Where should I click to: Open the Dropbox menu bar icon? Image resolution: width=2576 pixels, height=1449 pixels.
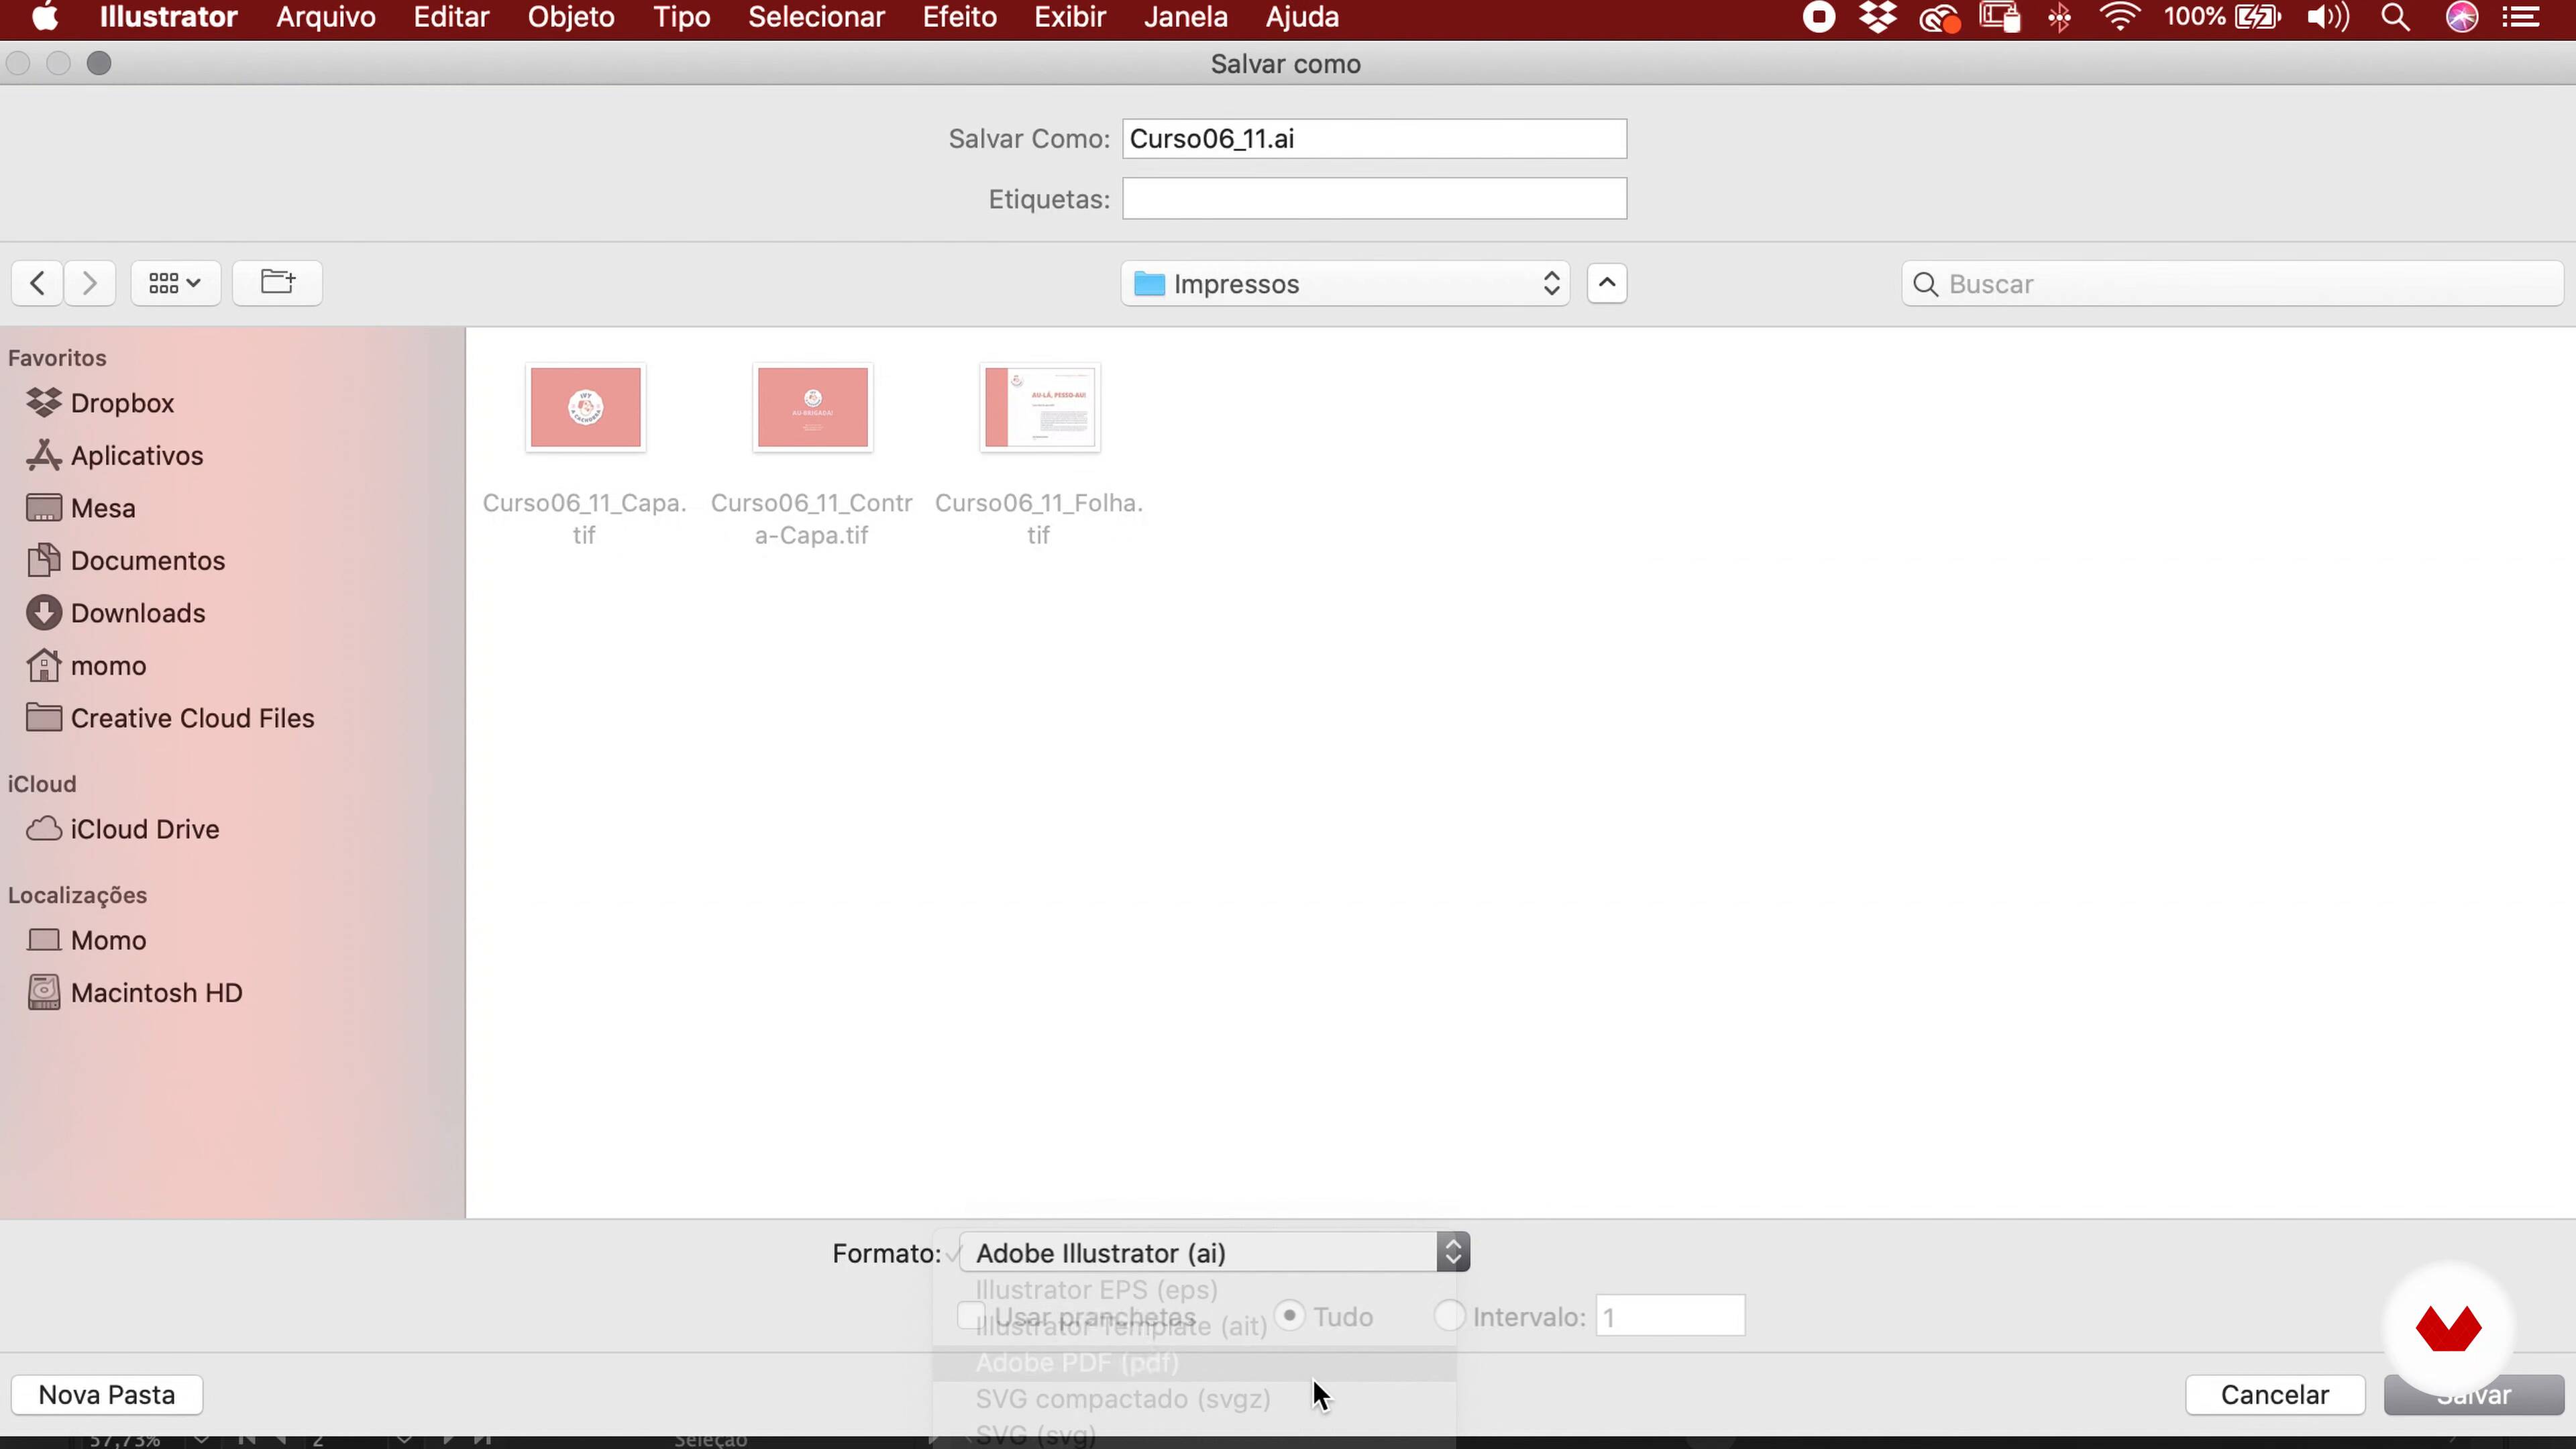pos(1878,17)
